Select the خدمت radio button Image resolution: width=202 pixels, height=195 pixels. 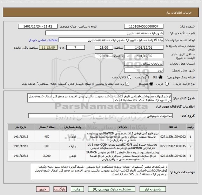tap(147, 77)
